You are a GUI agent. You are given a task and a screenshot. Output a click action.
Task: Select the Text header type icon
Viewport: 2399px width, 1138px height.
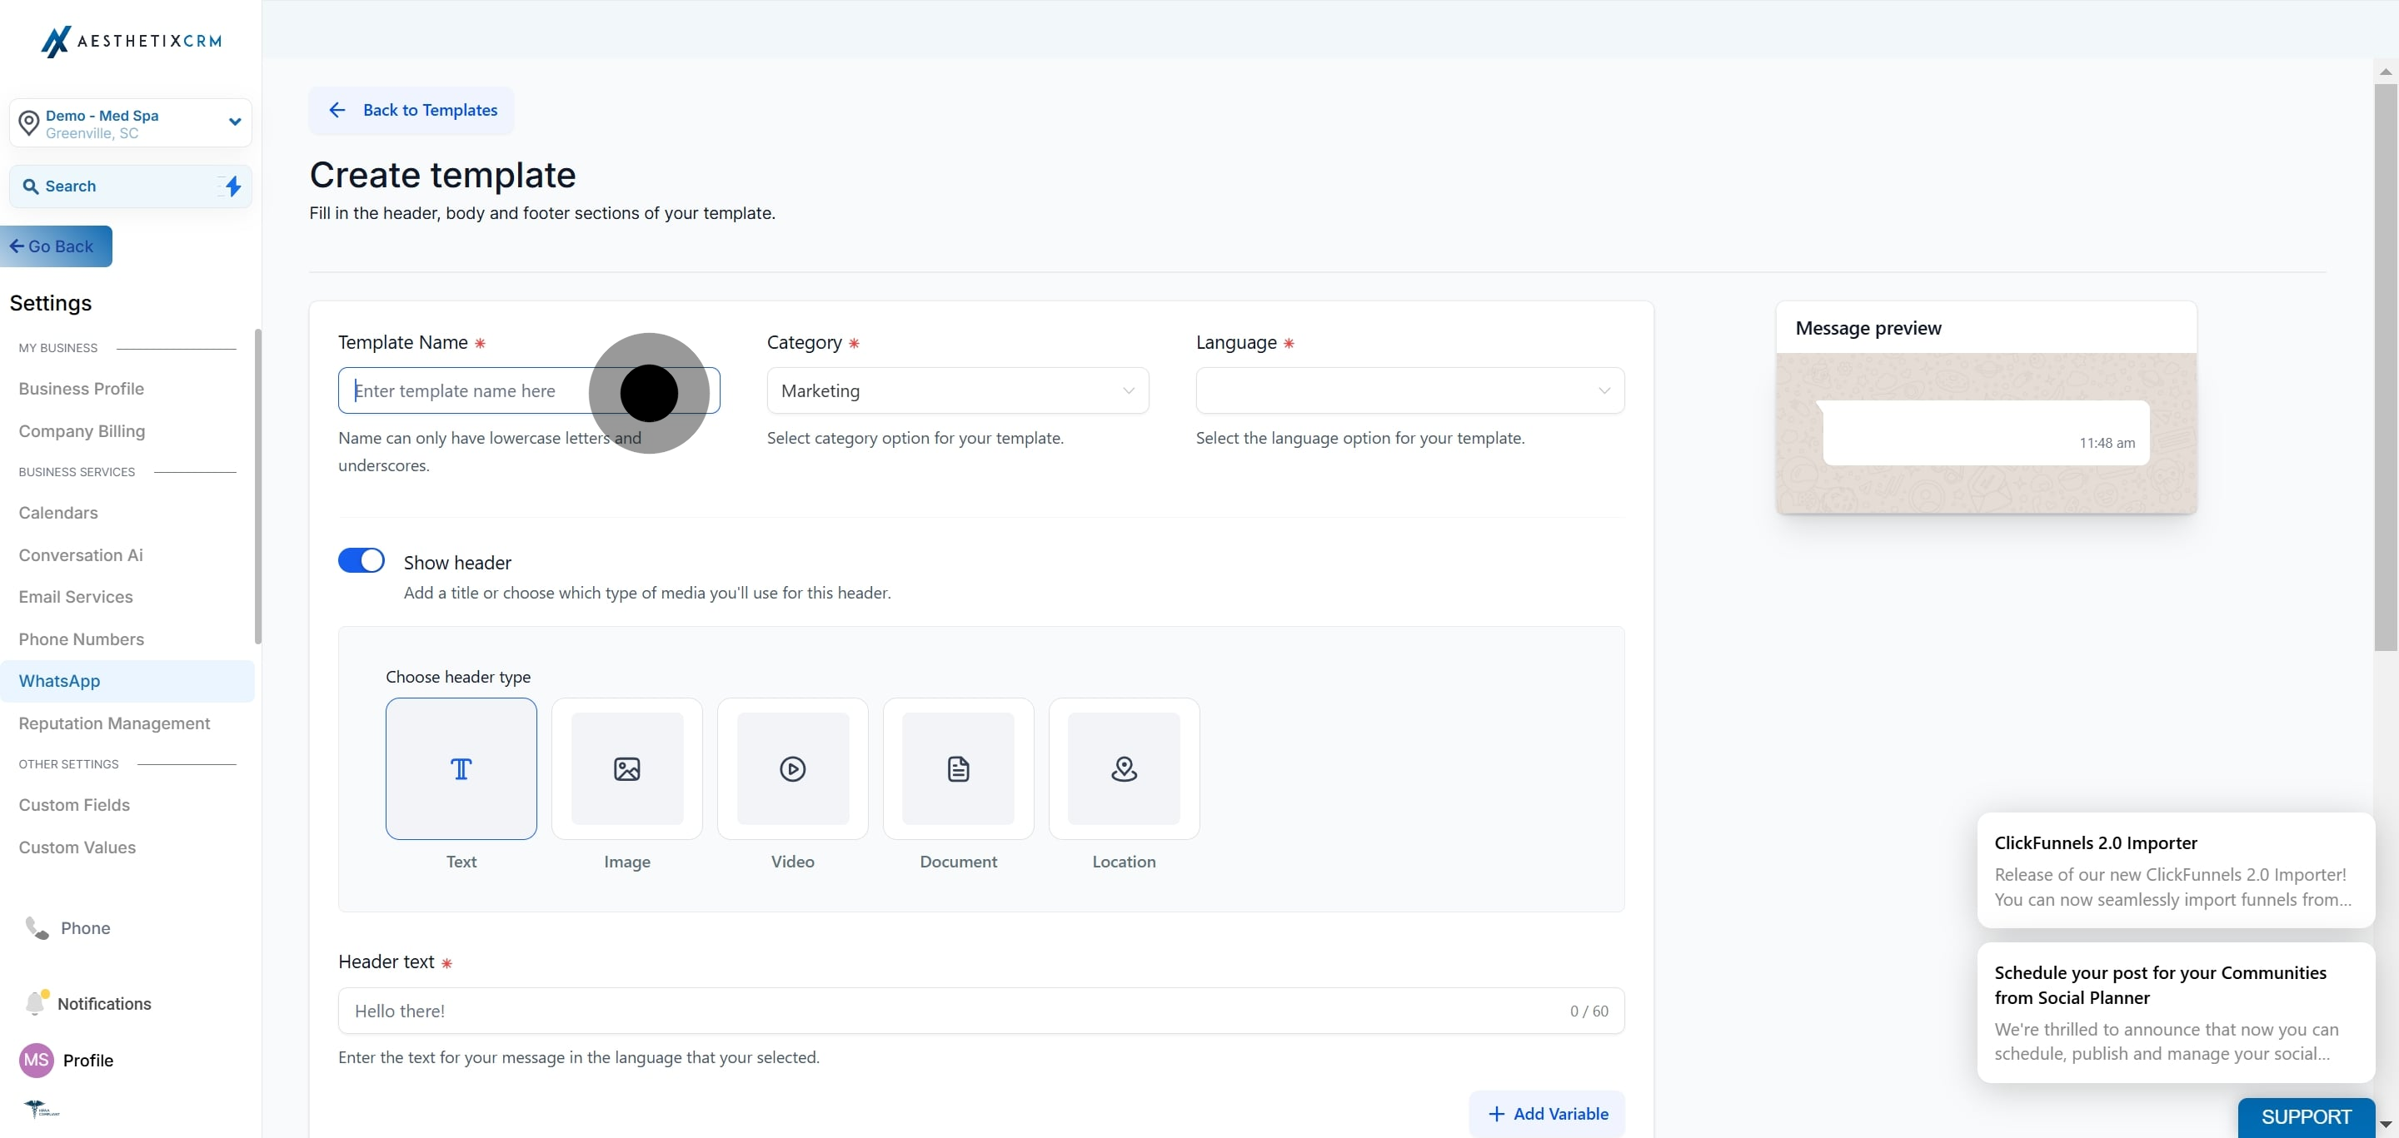(461, 768)
